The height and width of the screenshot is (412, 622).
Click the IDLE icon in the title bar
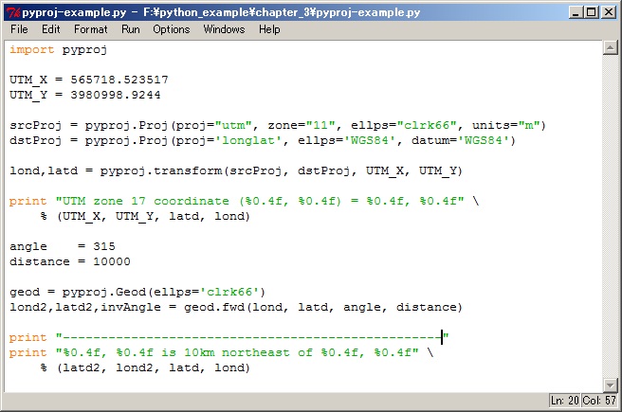[12, 11]
